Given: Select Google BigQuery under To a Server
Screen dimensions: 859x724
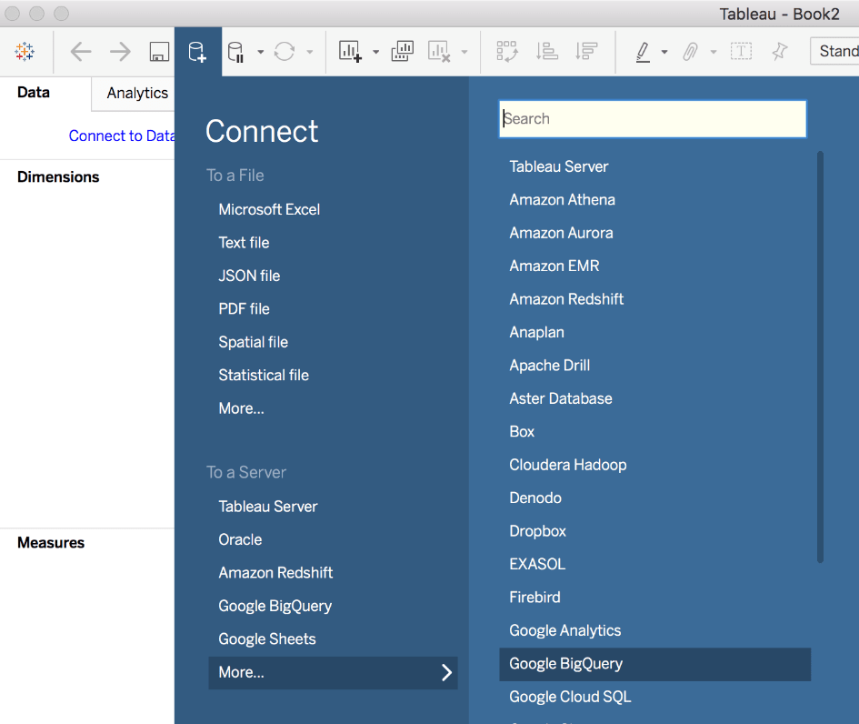Looking at the screenshot, I should point(275,606).
